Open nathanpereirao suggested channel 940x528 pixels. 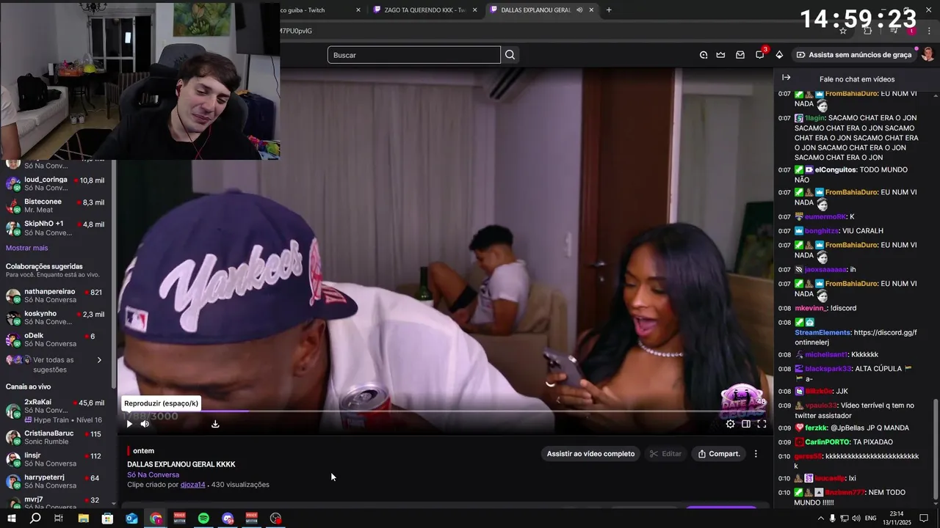(55, 296)
